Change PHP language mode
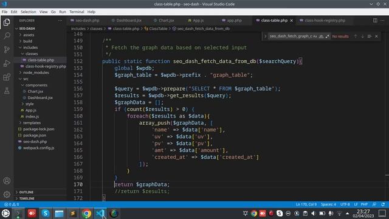 tap(364, 204)
